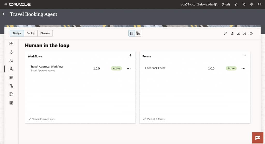Open the data table sidebar icon

(11, 77)
